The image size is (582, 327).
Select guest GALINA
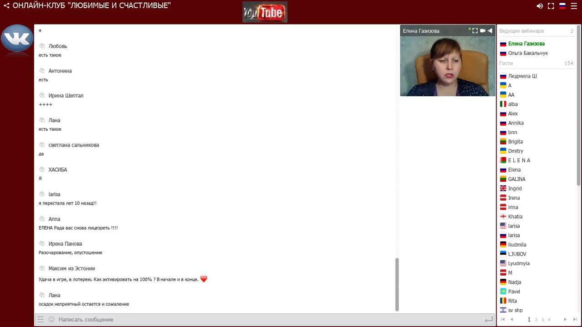[x=517, y=179]
